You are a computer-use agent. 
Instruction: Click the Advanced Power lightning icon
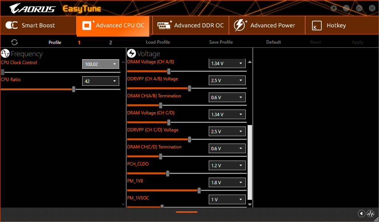click(x=240, y=26)
